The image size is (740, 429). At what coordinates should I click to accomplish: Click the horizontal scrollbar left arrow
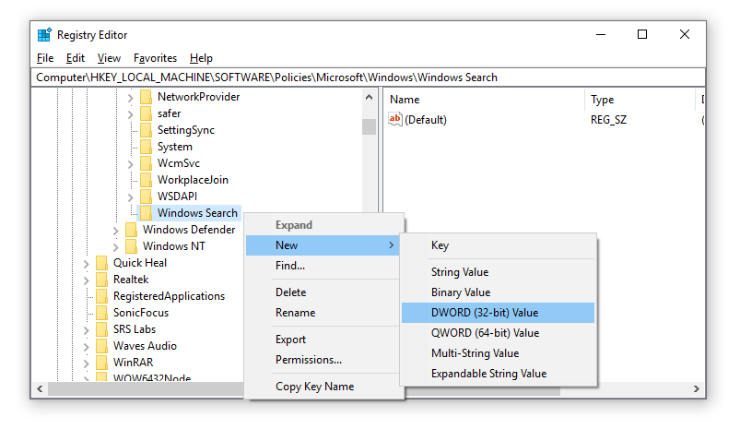[40, 388]
